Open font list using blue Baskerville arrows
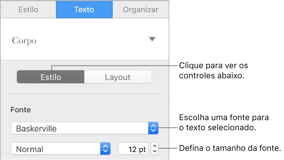284x160 pixels. click(x=154, y=128)
